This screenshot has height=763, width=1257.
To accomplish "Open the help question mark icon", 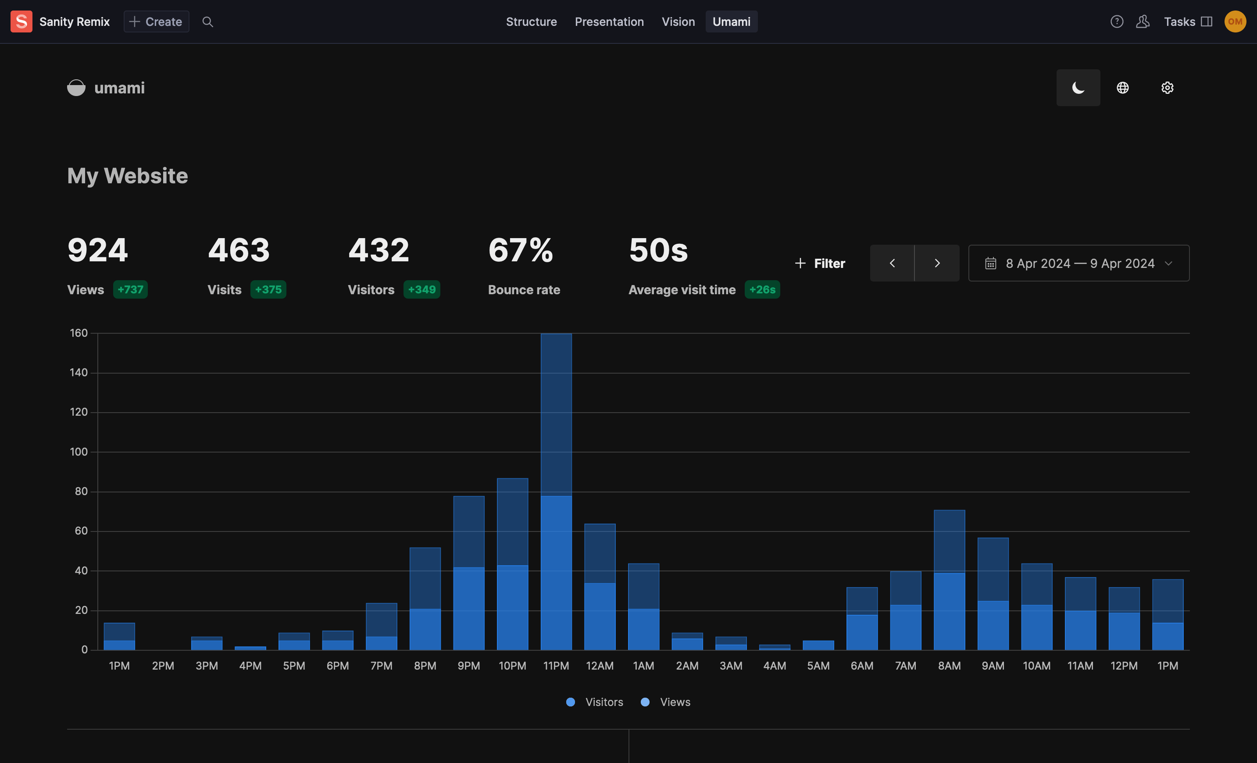I will click(1117, 21).
